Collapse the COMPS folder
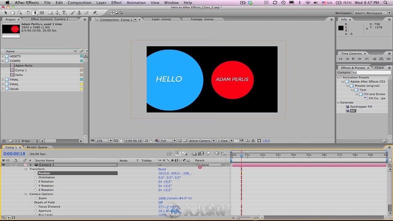This screenshot has height=221, width=393. [x=3, y=61]
